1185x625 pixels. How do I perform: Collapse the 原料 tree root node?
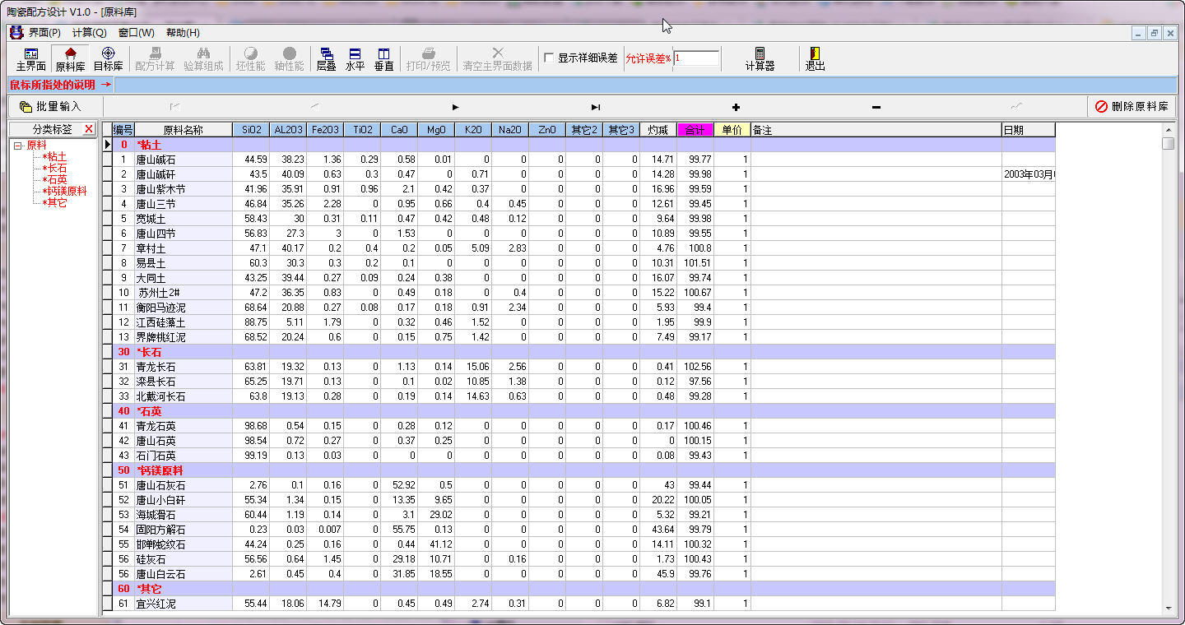tap(18, 146)
